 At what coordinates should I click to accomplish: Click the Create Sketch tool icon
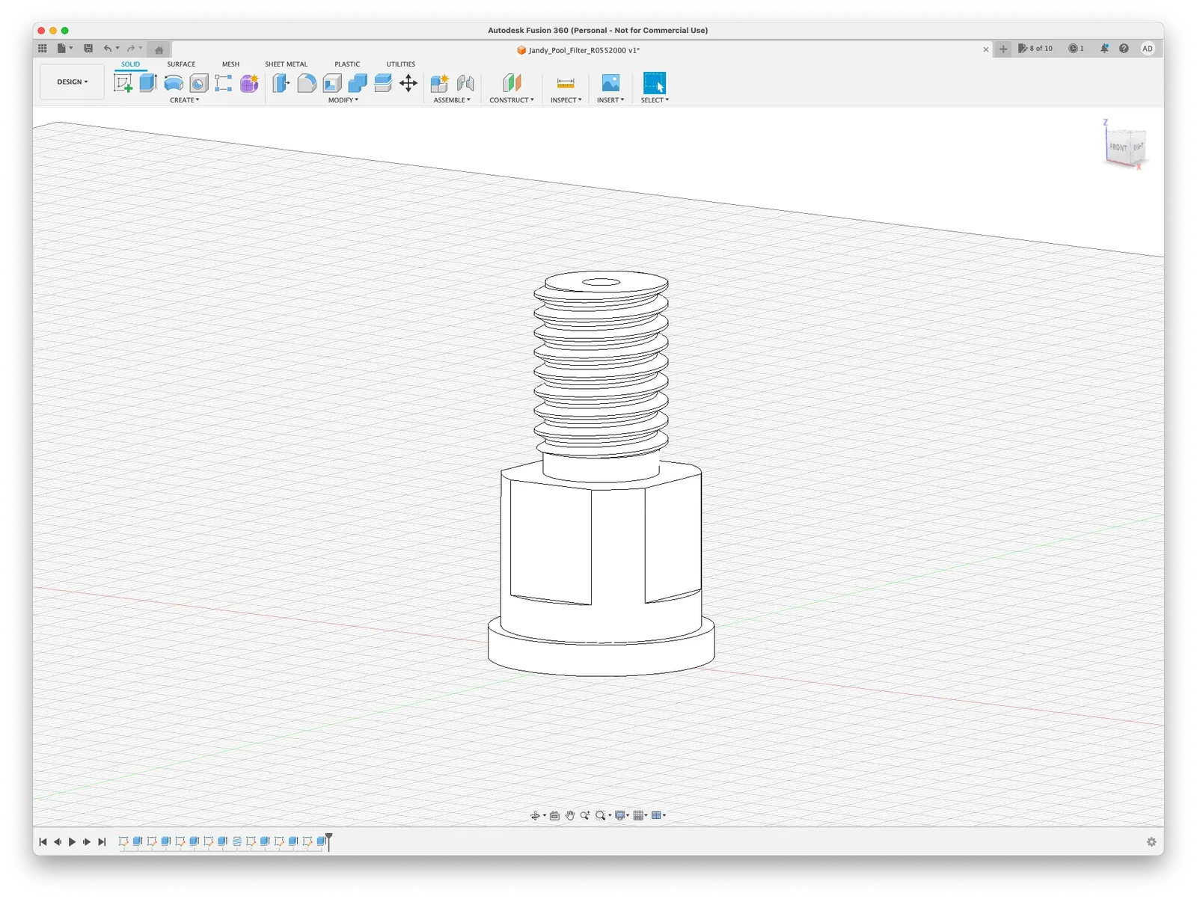[x=123, y=83]
